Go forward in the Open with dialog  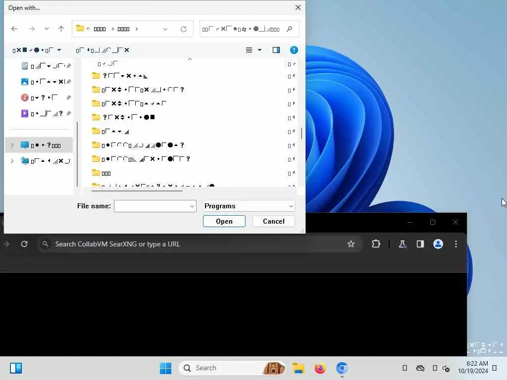tap(31, 29)
